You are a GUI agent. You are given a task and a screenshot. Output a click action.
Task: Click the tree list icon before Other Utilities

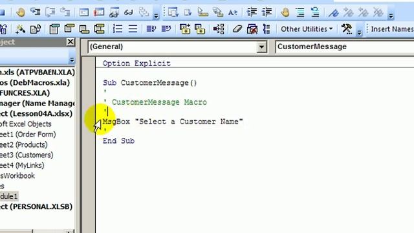[267, 28]
